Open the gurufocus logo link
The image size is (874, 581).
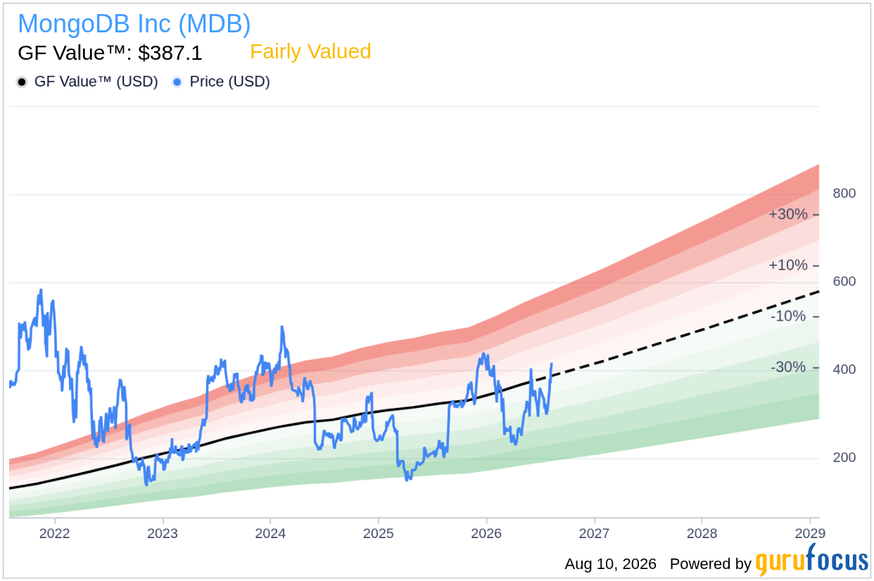[x=812, y=560]
